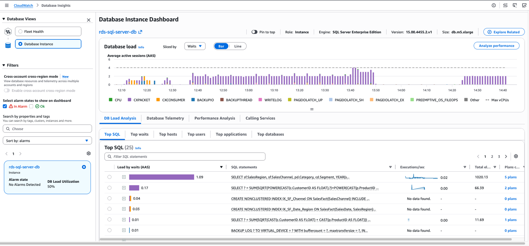529x246 pixels.
Task: Switch to Performance Analysis tab
Action: click(x=215, y=118)
